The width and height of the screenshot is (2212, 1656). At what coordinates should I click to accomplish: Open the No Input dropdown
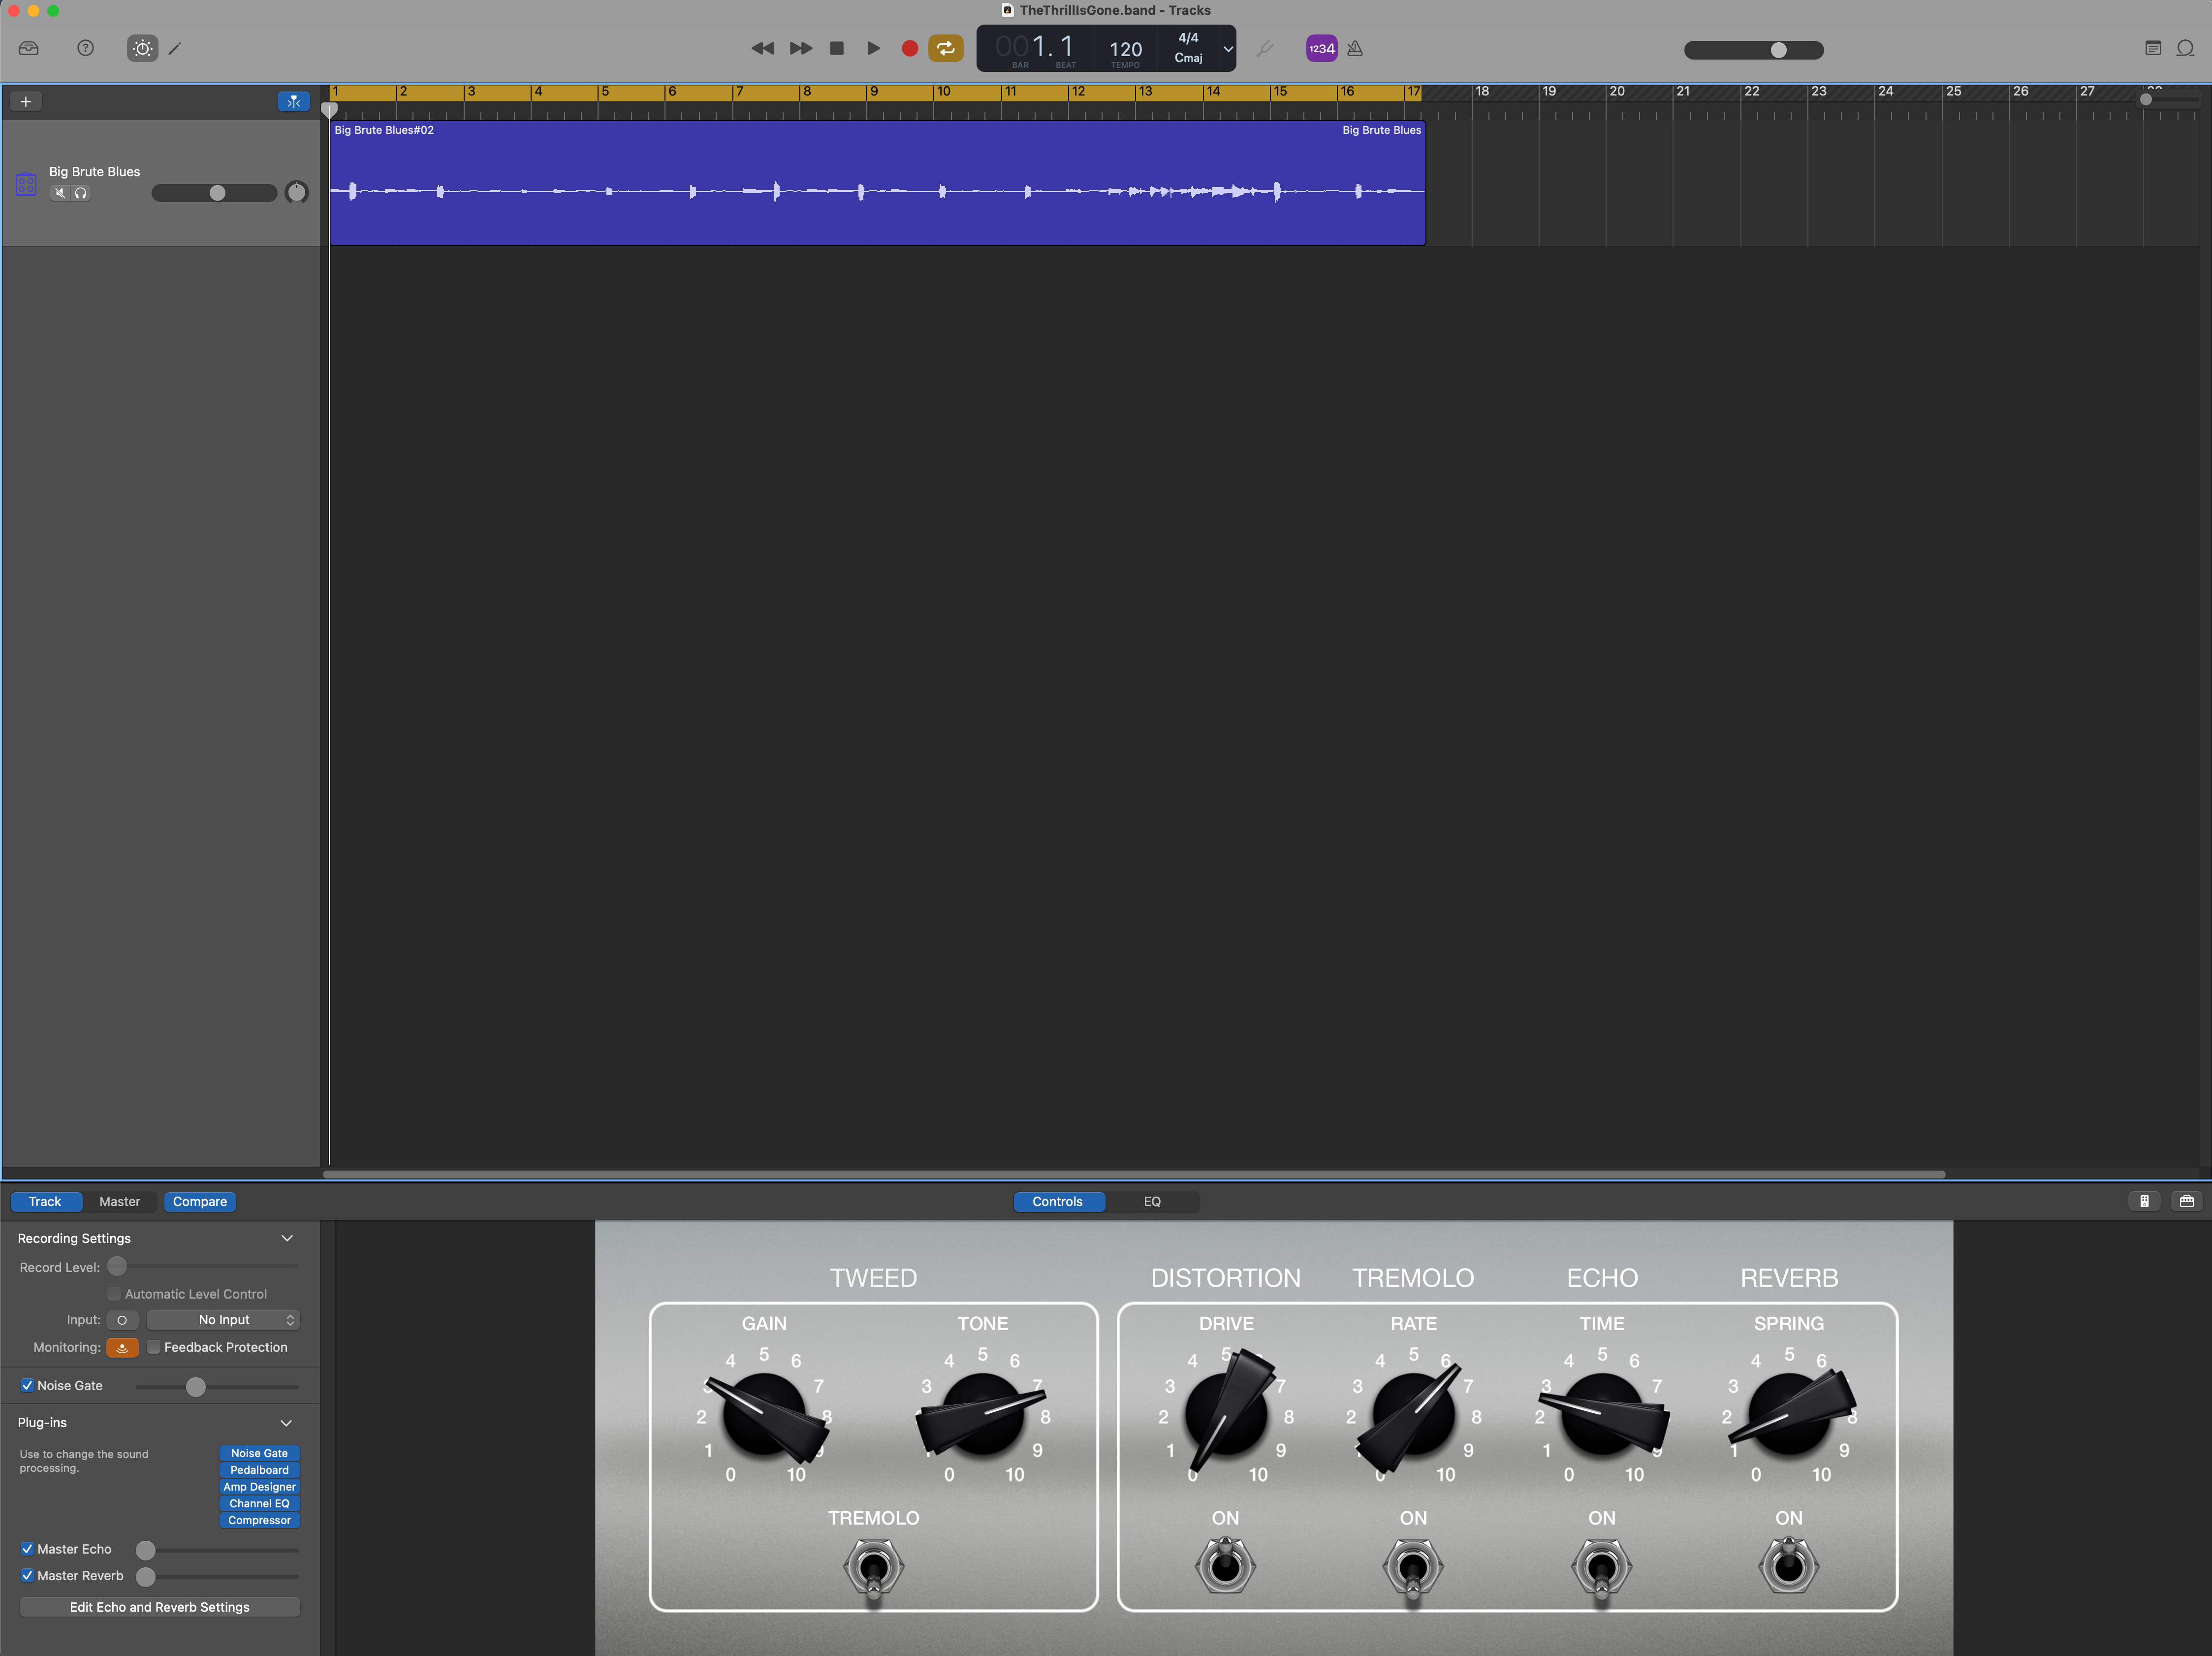pos(222,1320)
